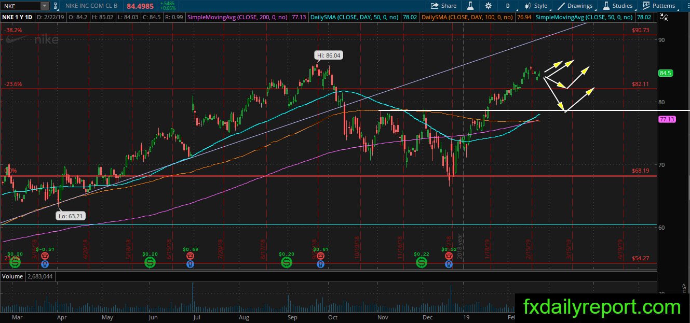Click the $0.52 earnings phone icon
Image resolution: width=690 pixels, height=323 pixels.
[x=449, y=256]
